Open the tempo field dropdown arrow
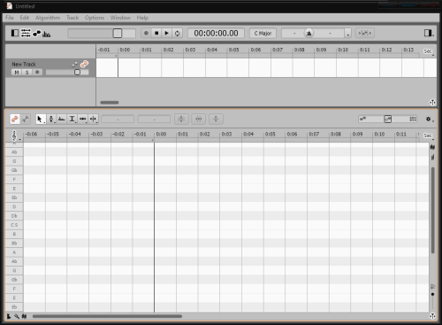Image resolution: width=442 pixels, height=325 pixels. pos(348,34)
